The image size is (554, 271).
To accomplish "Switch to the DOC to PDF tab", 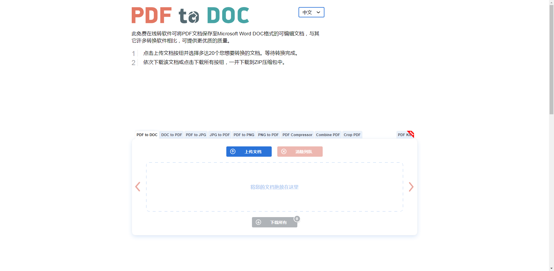I will [172, 135].
